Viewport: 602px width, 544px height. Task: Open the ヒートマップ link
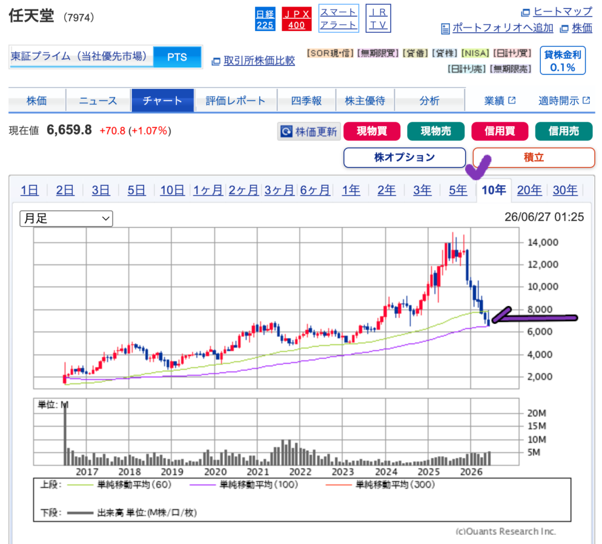[x=563, y=12]
